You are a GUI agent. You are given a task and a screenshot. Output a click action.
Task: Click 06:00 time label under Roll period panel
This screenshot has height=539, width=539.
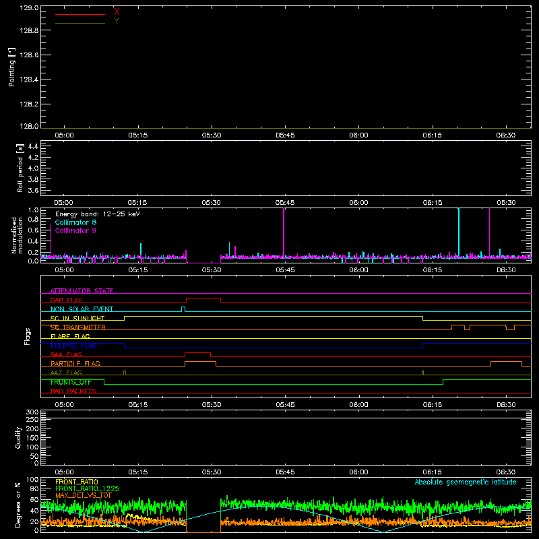point(358,203)
